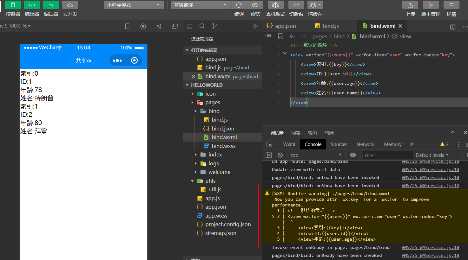Toggle the console sidebar panel icon
This screenshot has height=260, width=468.
coord(269,155)
